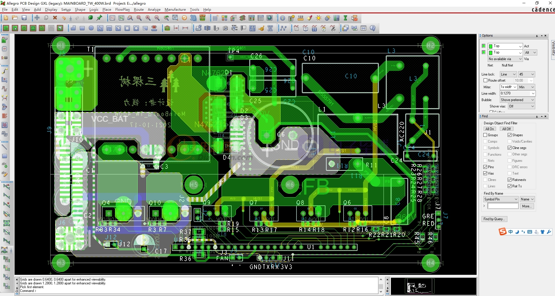
Task: Enable the Groups checkbox in Find filter
Action: (x=485, y=135)
